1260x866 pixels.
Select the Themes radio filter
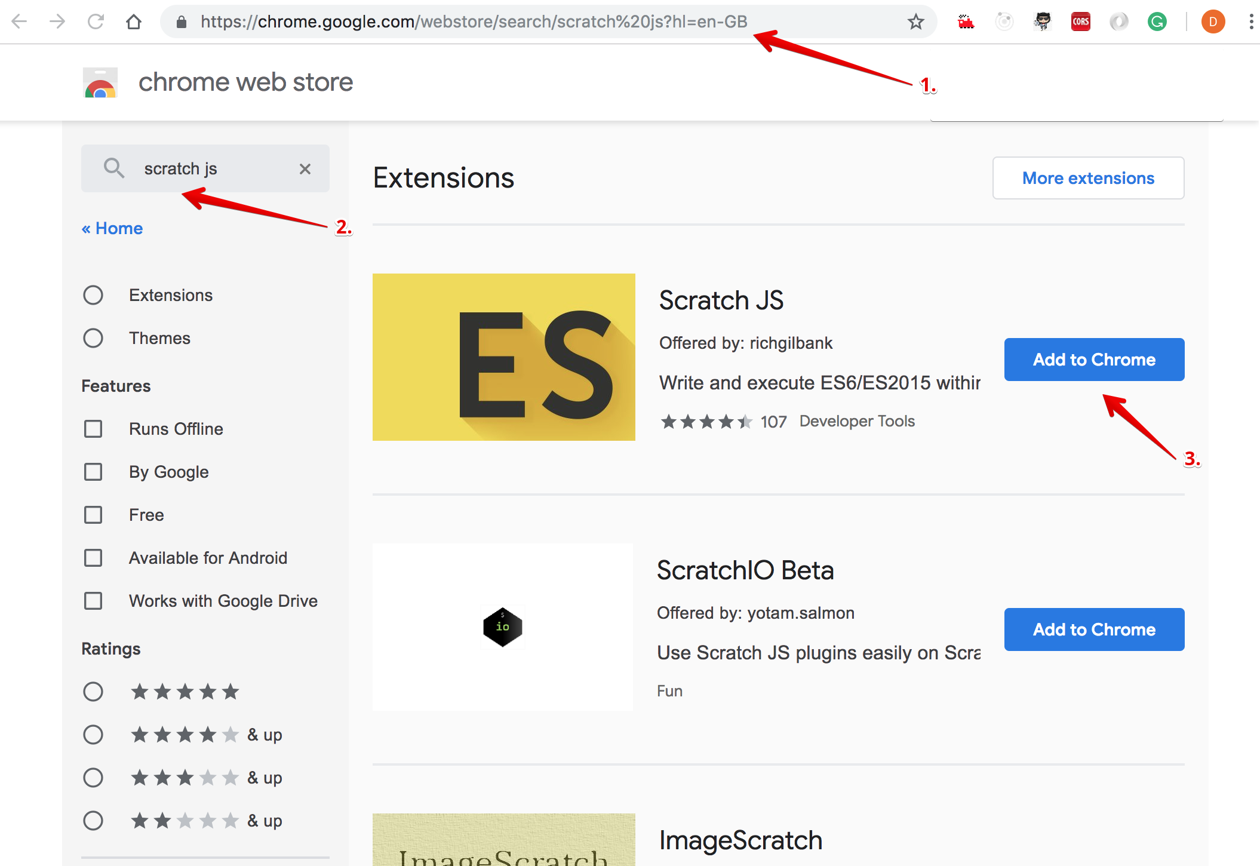pyautogui.click(x=93, y=338)
